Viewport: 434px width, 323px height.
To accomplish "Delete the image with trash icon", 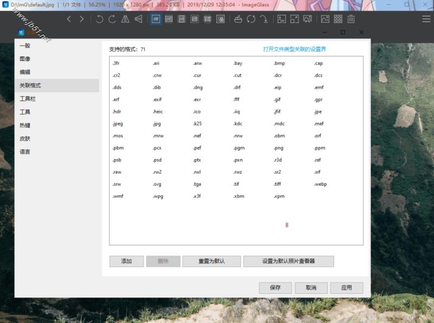I will 351,19.
